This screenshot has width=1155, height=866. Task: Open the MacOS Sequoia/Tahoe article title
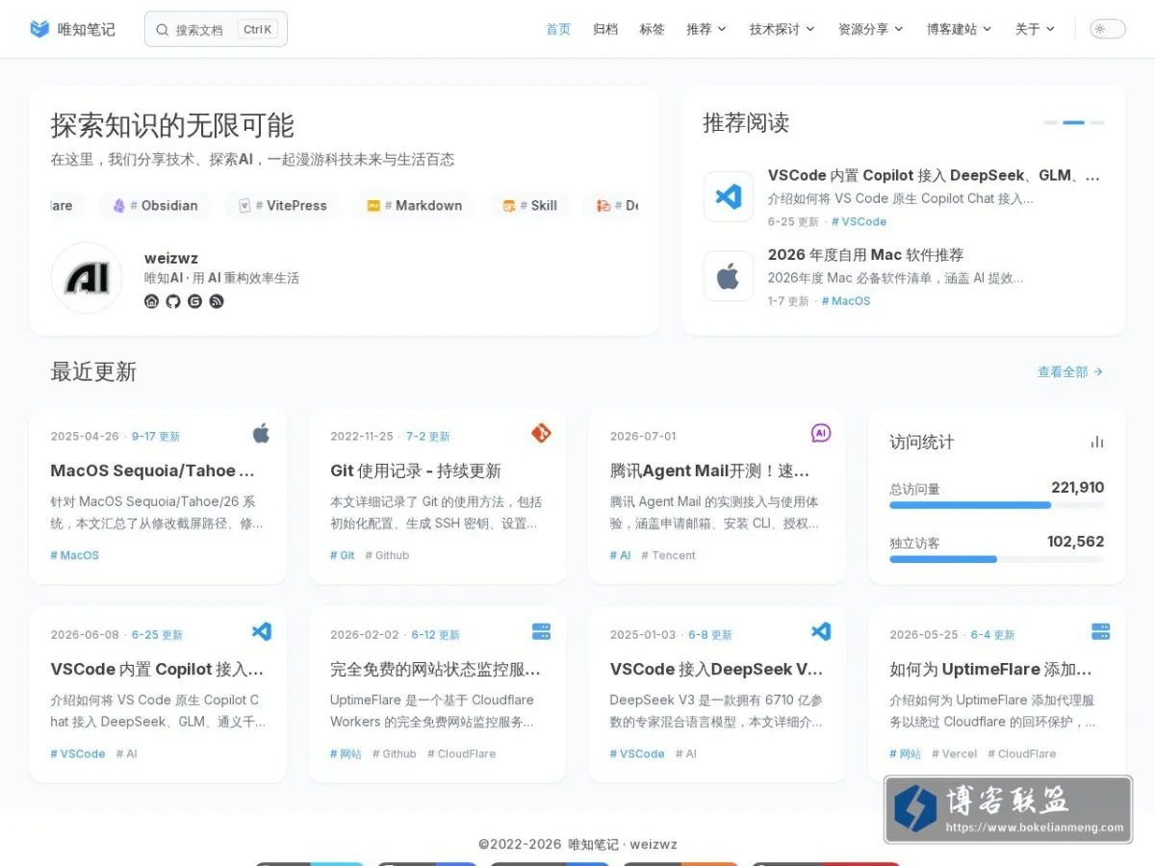(x=152, y=471)
